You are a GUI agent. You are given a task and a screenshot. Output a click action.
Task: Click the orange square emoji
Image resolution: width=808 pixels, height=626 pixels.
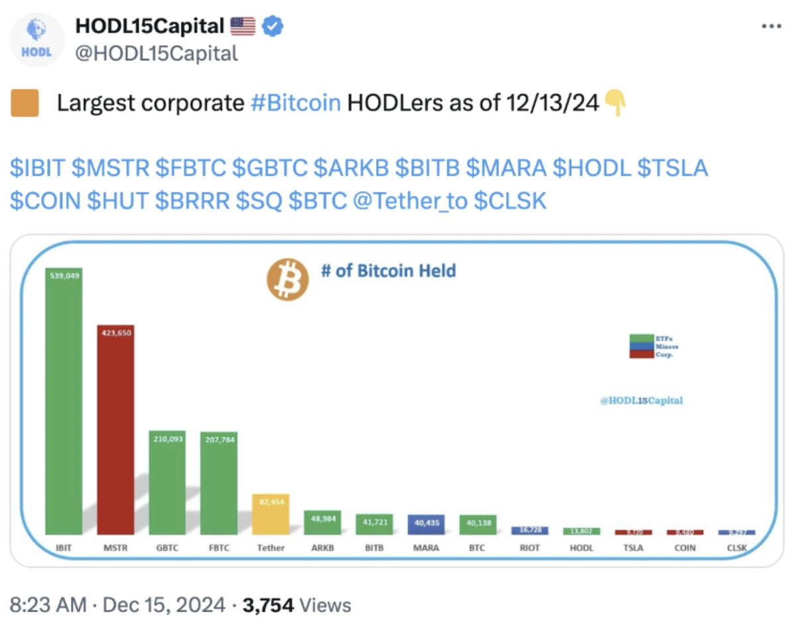point(25,103)
